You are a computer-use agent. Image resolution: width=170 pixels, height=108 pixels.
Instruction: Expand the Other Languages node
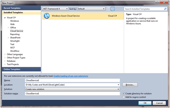(5, 54)
